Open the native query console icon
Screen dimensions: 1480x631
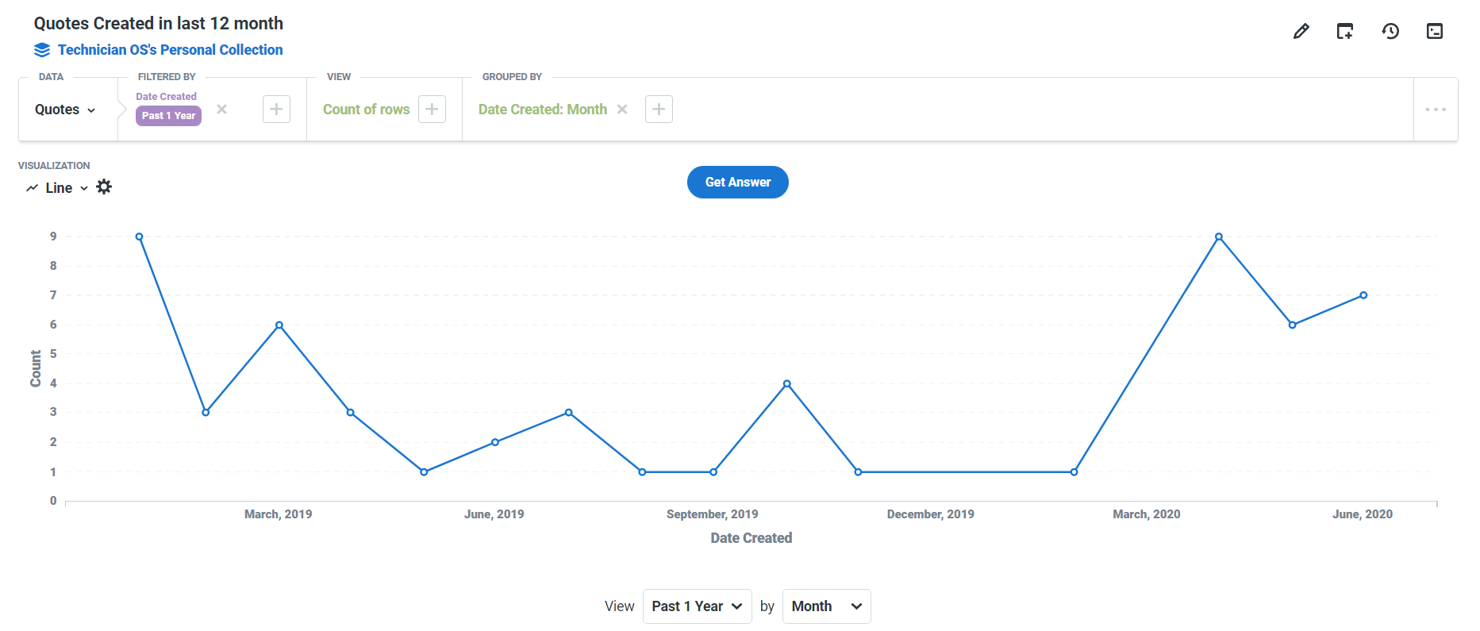point(1435,32)
